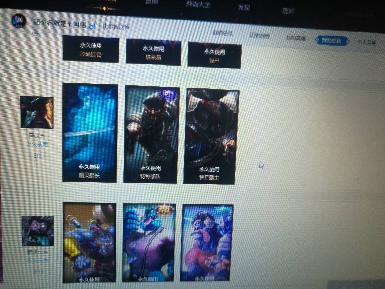Open the 我的英雄 tab

(296, 38)
